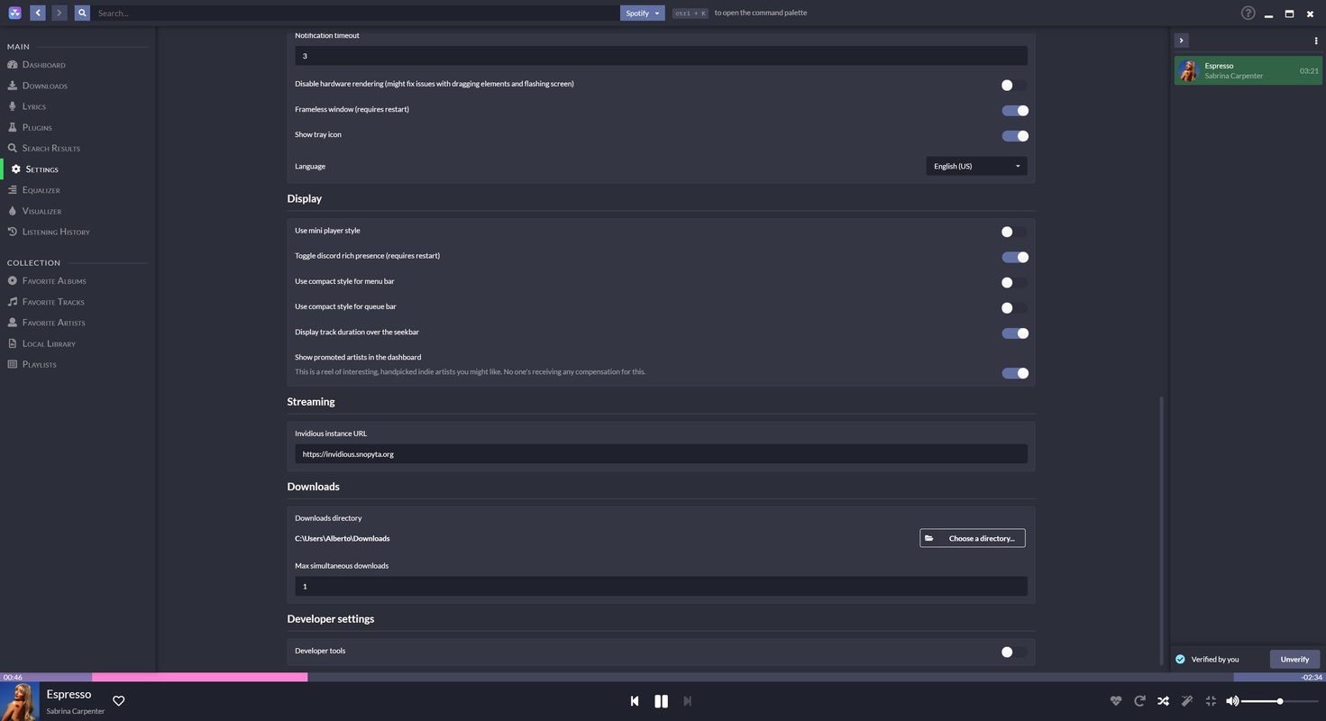This screenshot has height=721, width=1326.
Task: Open the Language dropdown
Action: coord(976,166)
